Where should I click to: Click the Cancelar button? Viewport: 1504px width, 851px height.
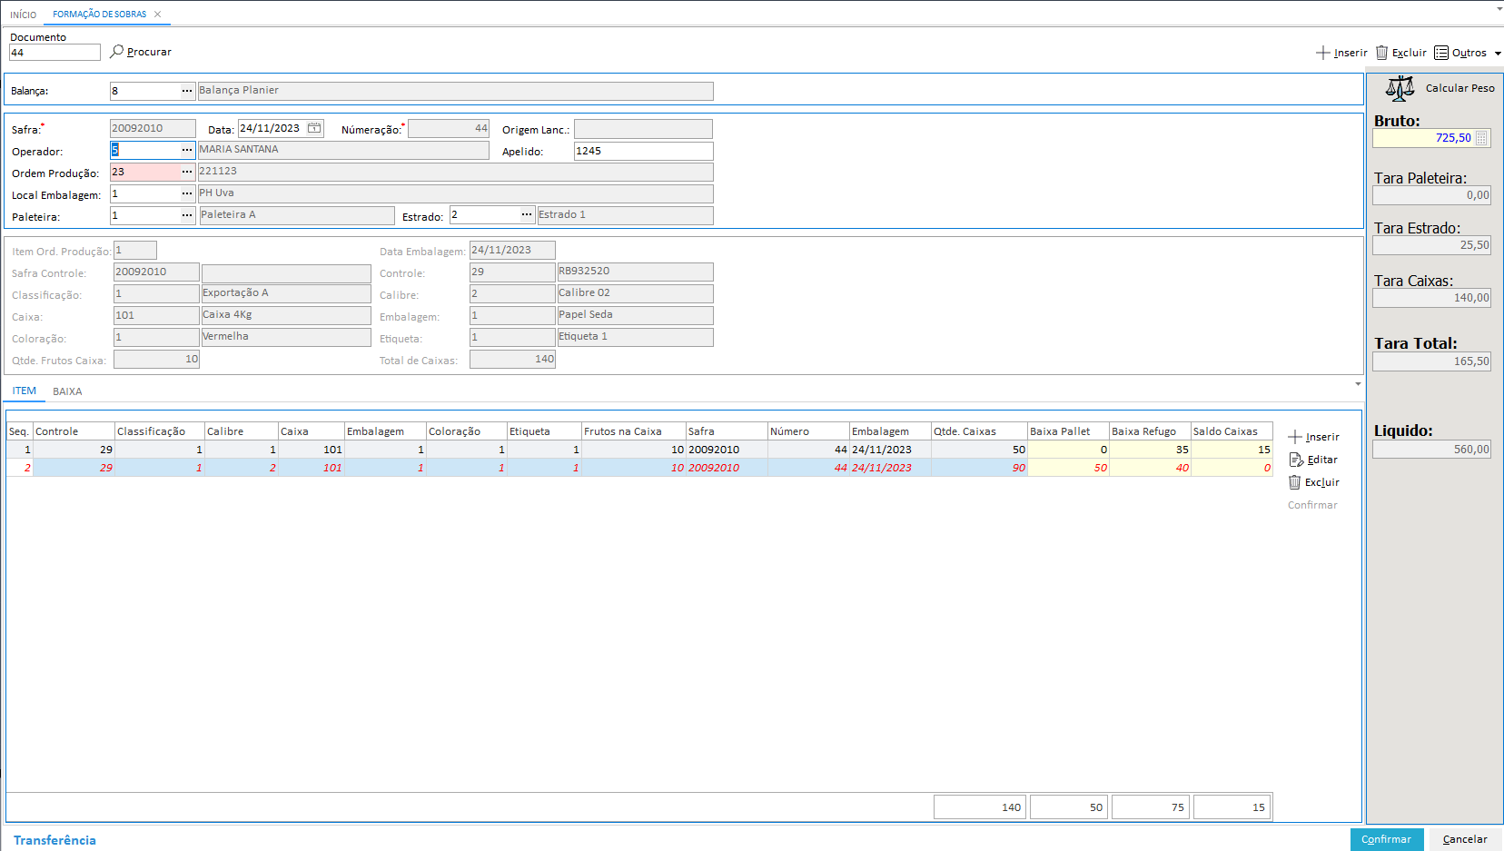(1465, 839)
